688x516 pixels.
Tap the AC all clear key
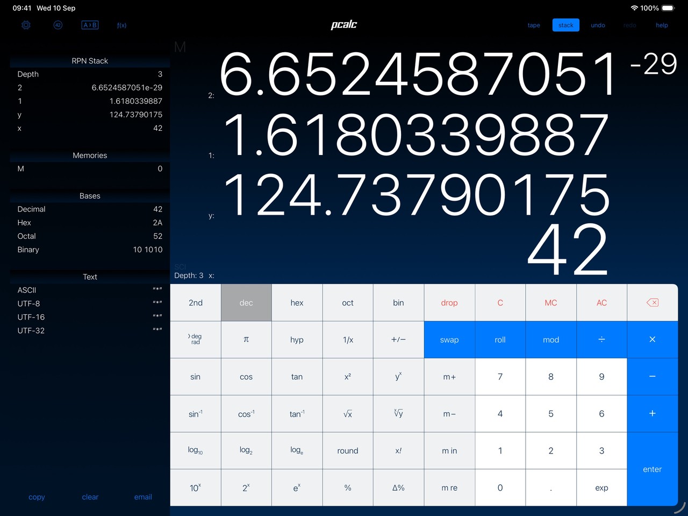tap(601, 302)
